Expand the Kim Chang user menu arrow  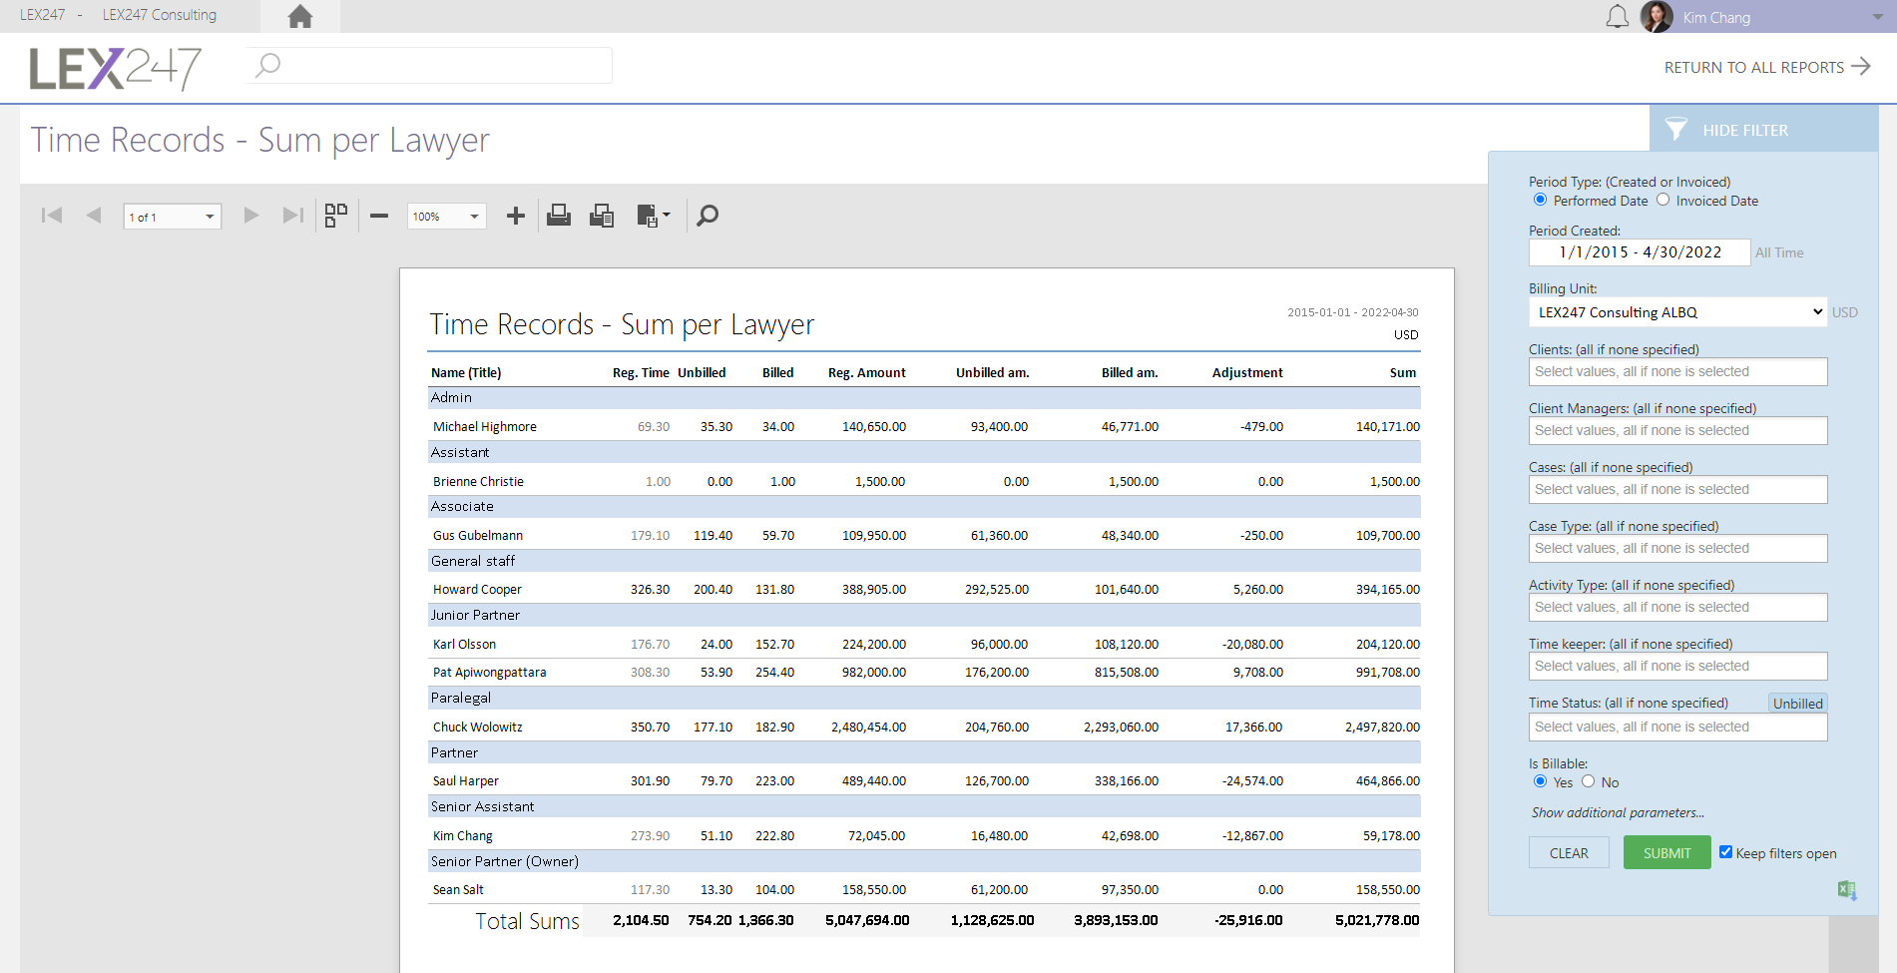coord(1877,18)
